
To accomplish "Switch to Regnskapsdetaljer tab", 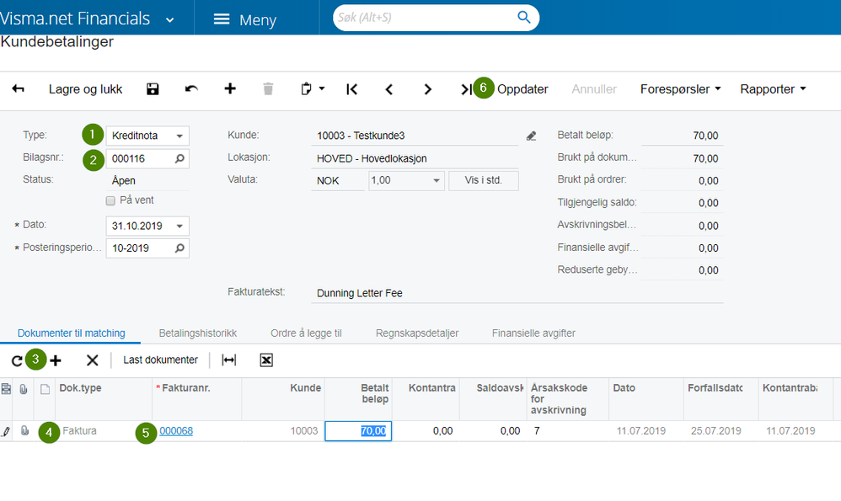I will click(417, 333).
